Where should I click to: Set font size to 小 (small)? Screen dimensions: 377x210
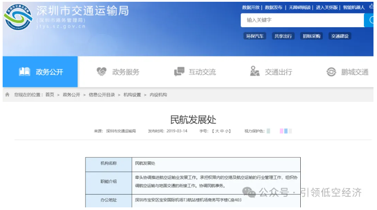click(x=227, y=131)
